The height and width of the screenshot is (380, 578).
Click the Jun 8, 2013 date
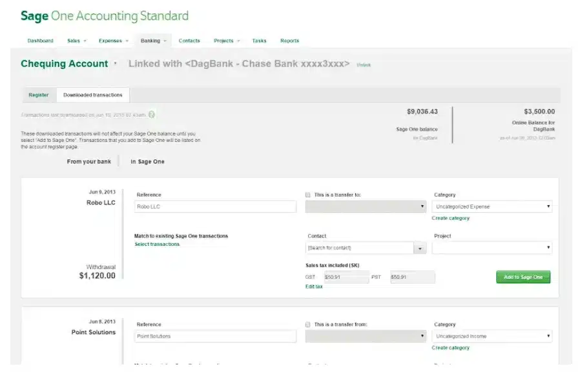tap(102, 321)
